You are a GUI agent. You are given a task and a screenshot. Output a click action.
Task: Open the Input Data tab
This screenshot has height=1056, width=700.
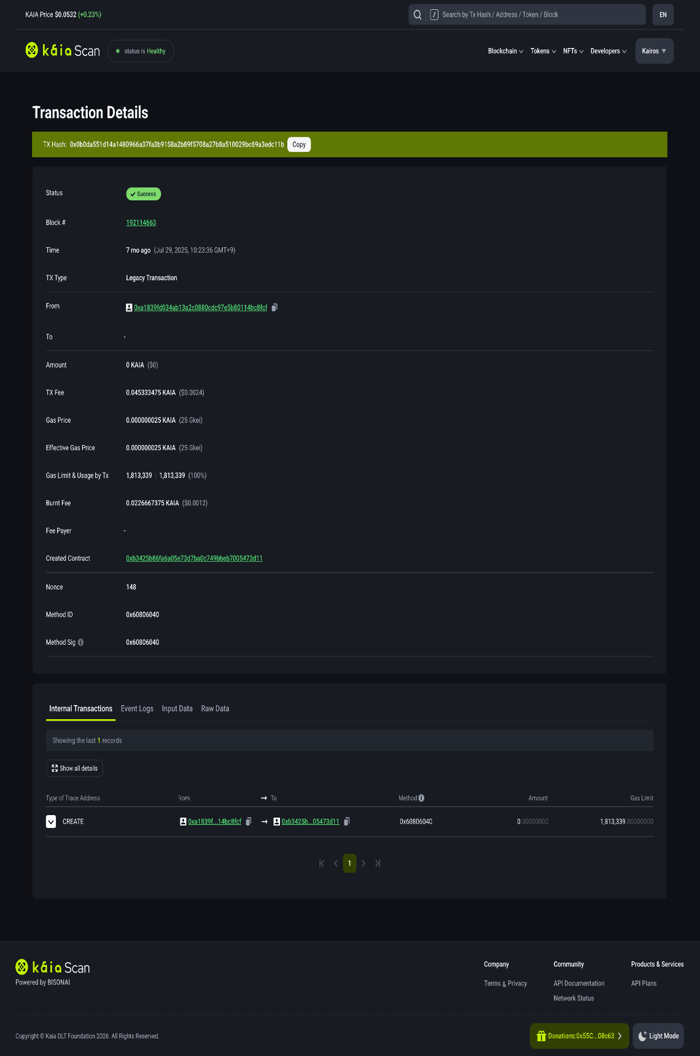coord(177,709)
